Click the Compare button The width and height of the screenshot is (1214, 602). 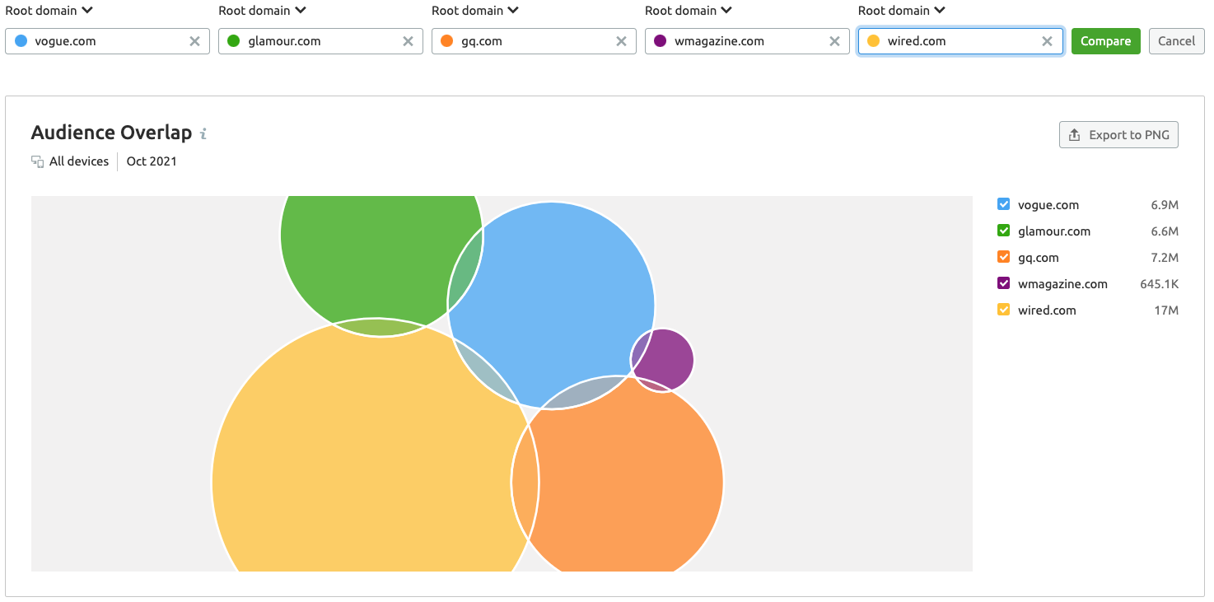[1105, 41]
